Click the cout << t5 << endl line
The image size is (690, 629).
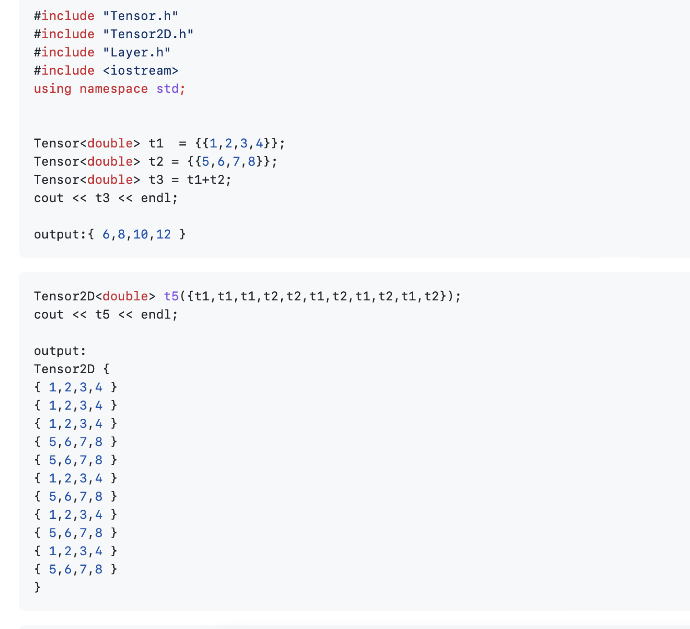[106, 314]
